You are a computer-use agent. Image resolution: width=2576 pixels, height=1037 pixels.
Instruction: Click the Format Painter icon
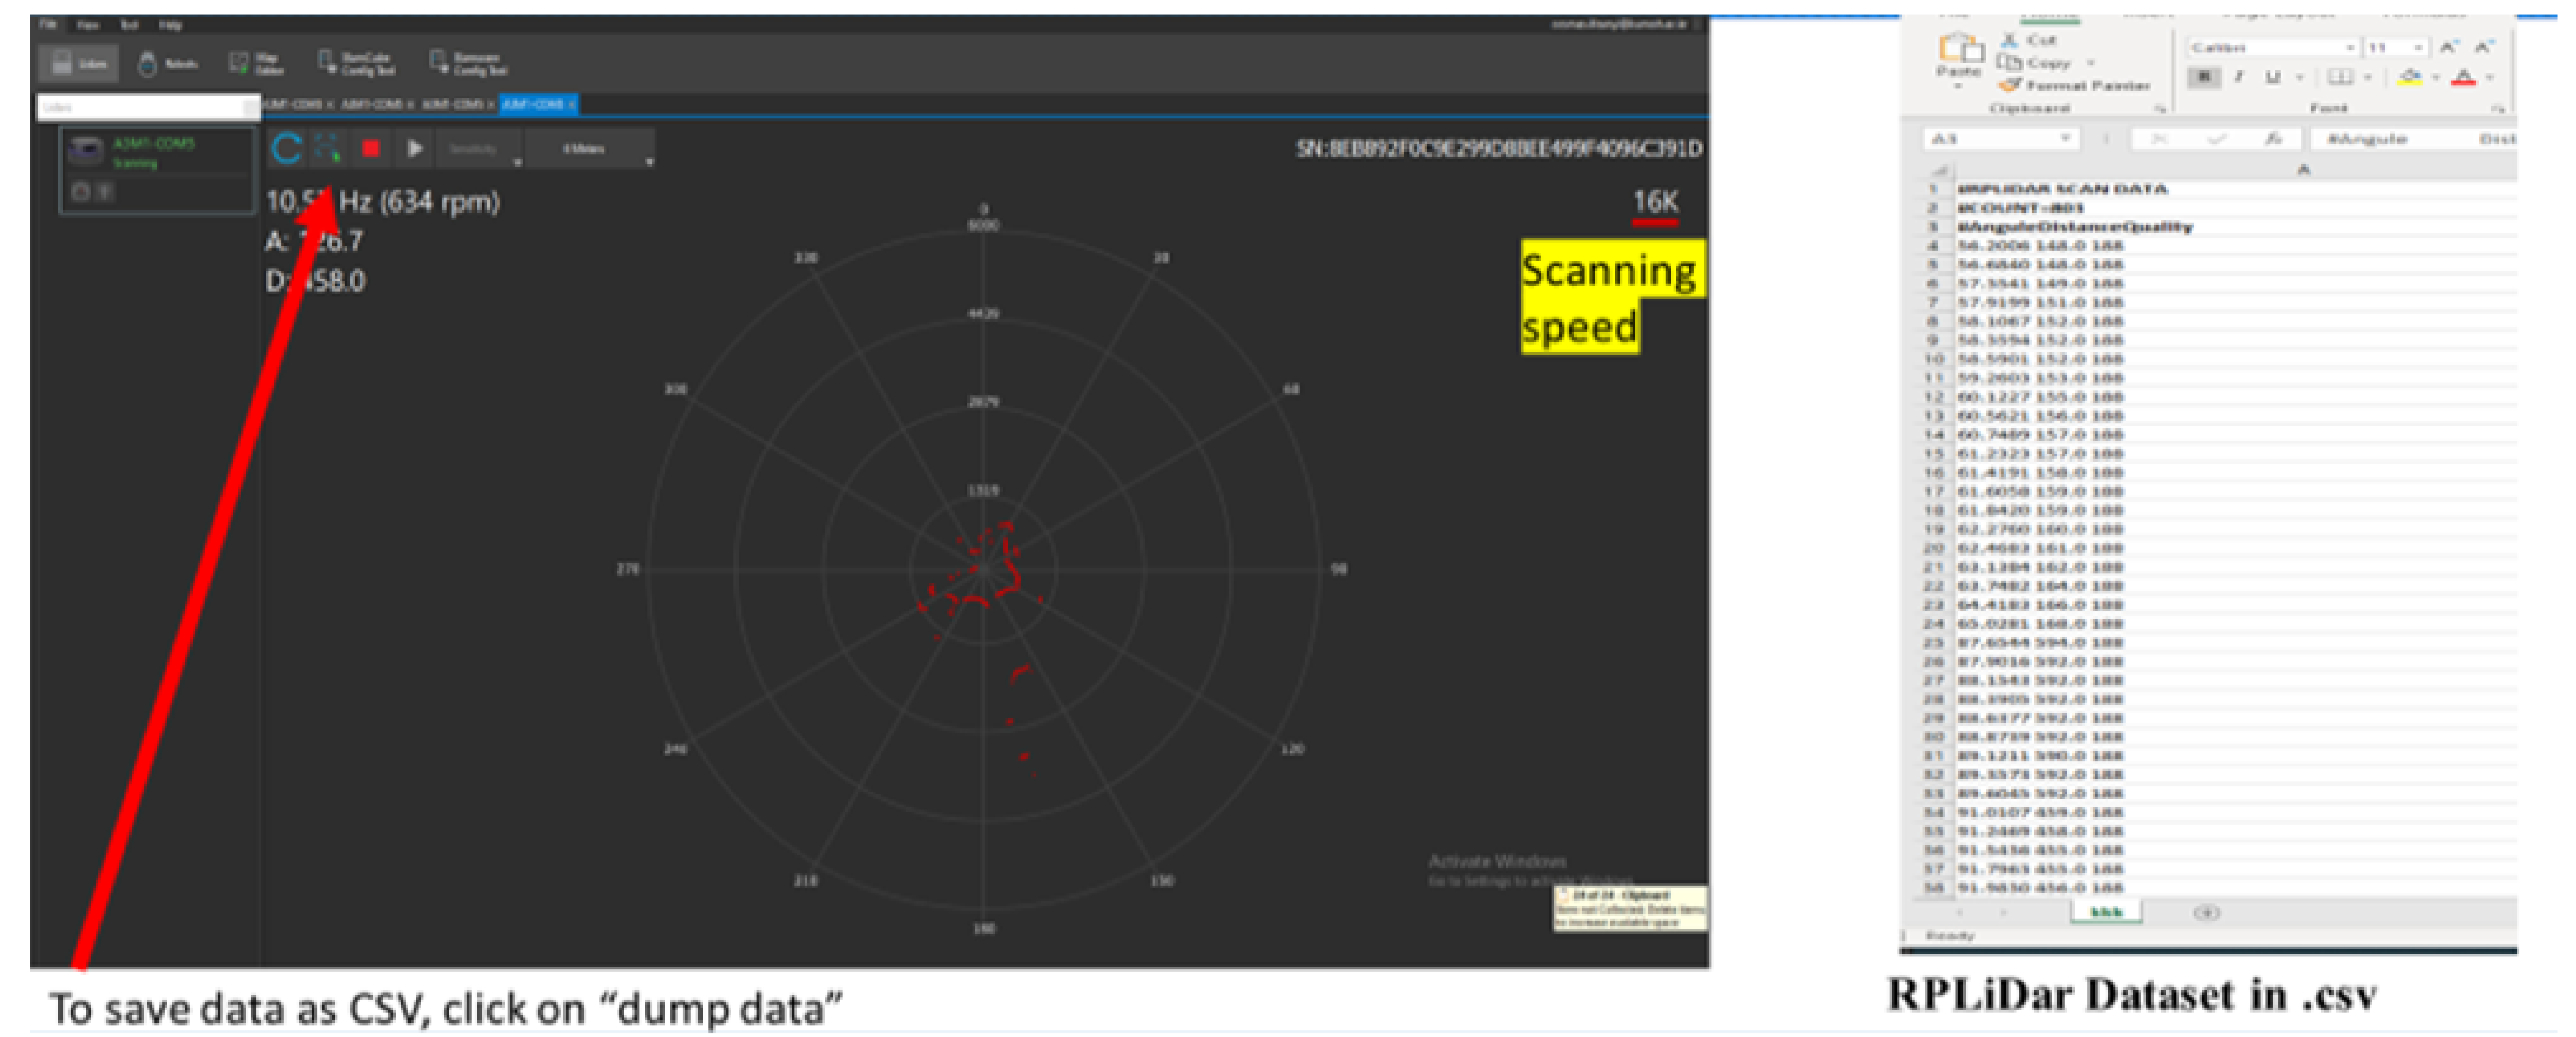point(2009,85)
